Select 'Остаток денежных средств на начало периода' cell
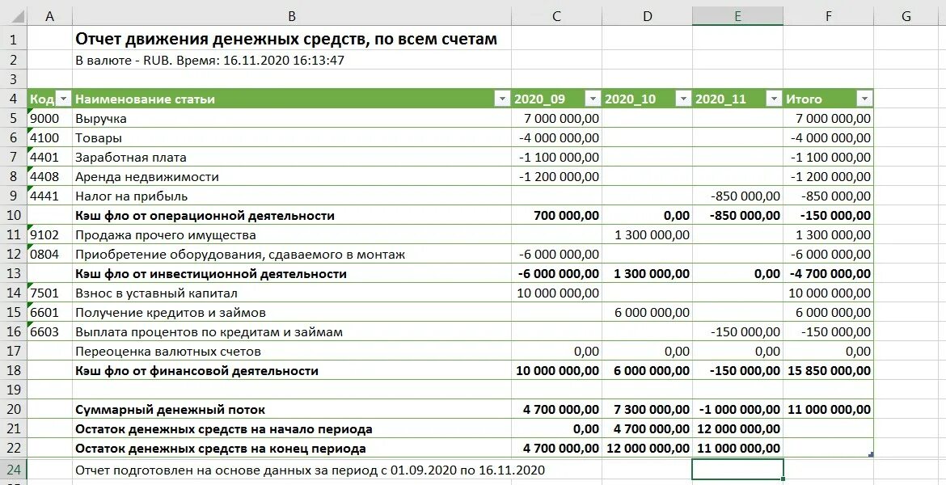Image resolution: width=946 pixels, height=485 pixels. (292, 429)
